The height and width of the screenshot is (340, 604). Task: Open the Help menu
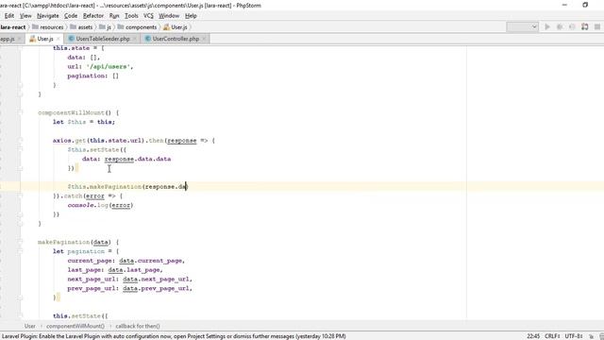click(191, 16)
